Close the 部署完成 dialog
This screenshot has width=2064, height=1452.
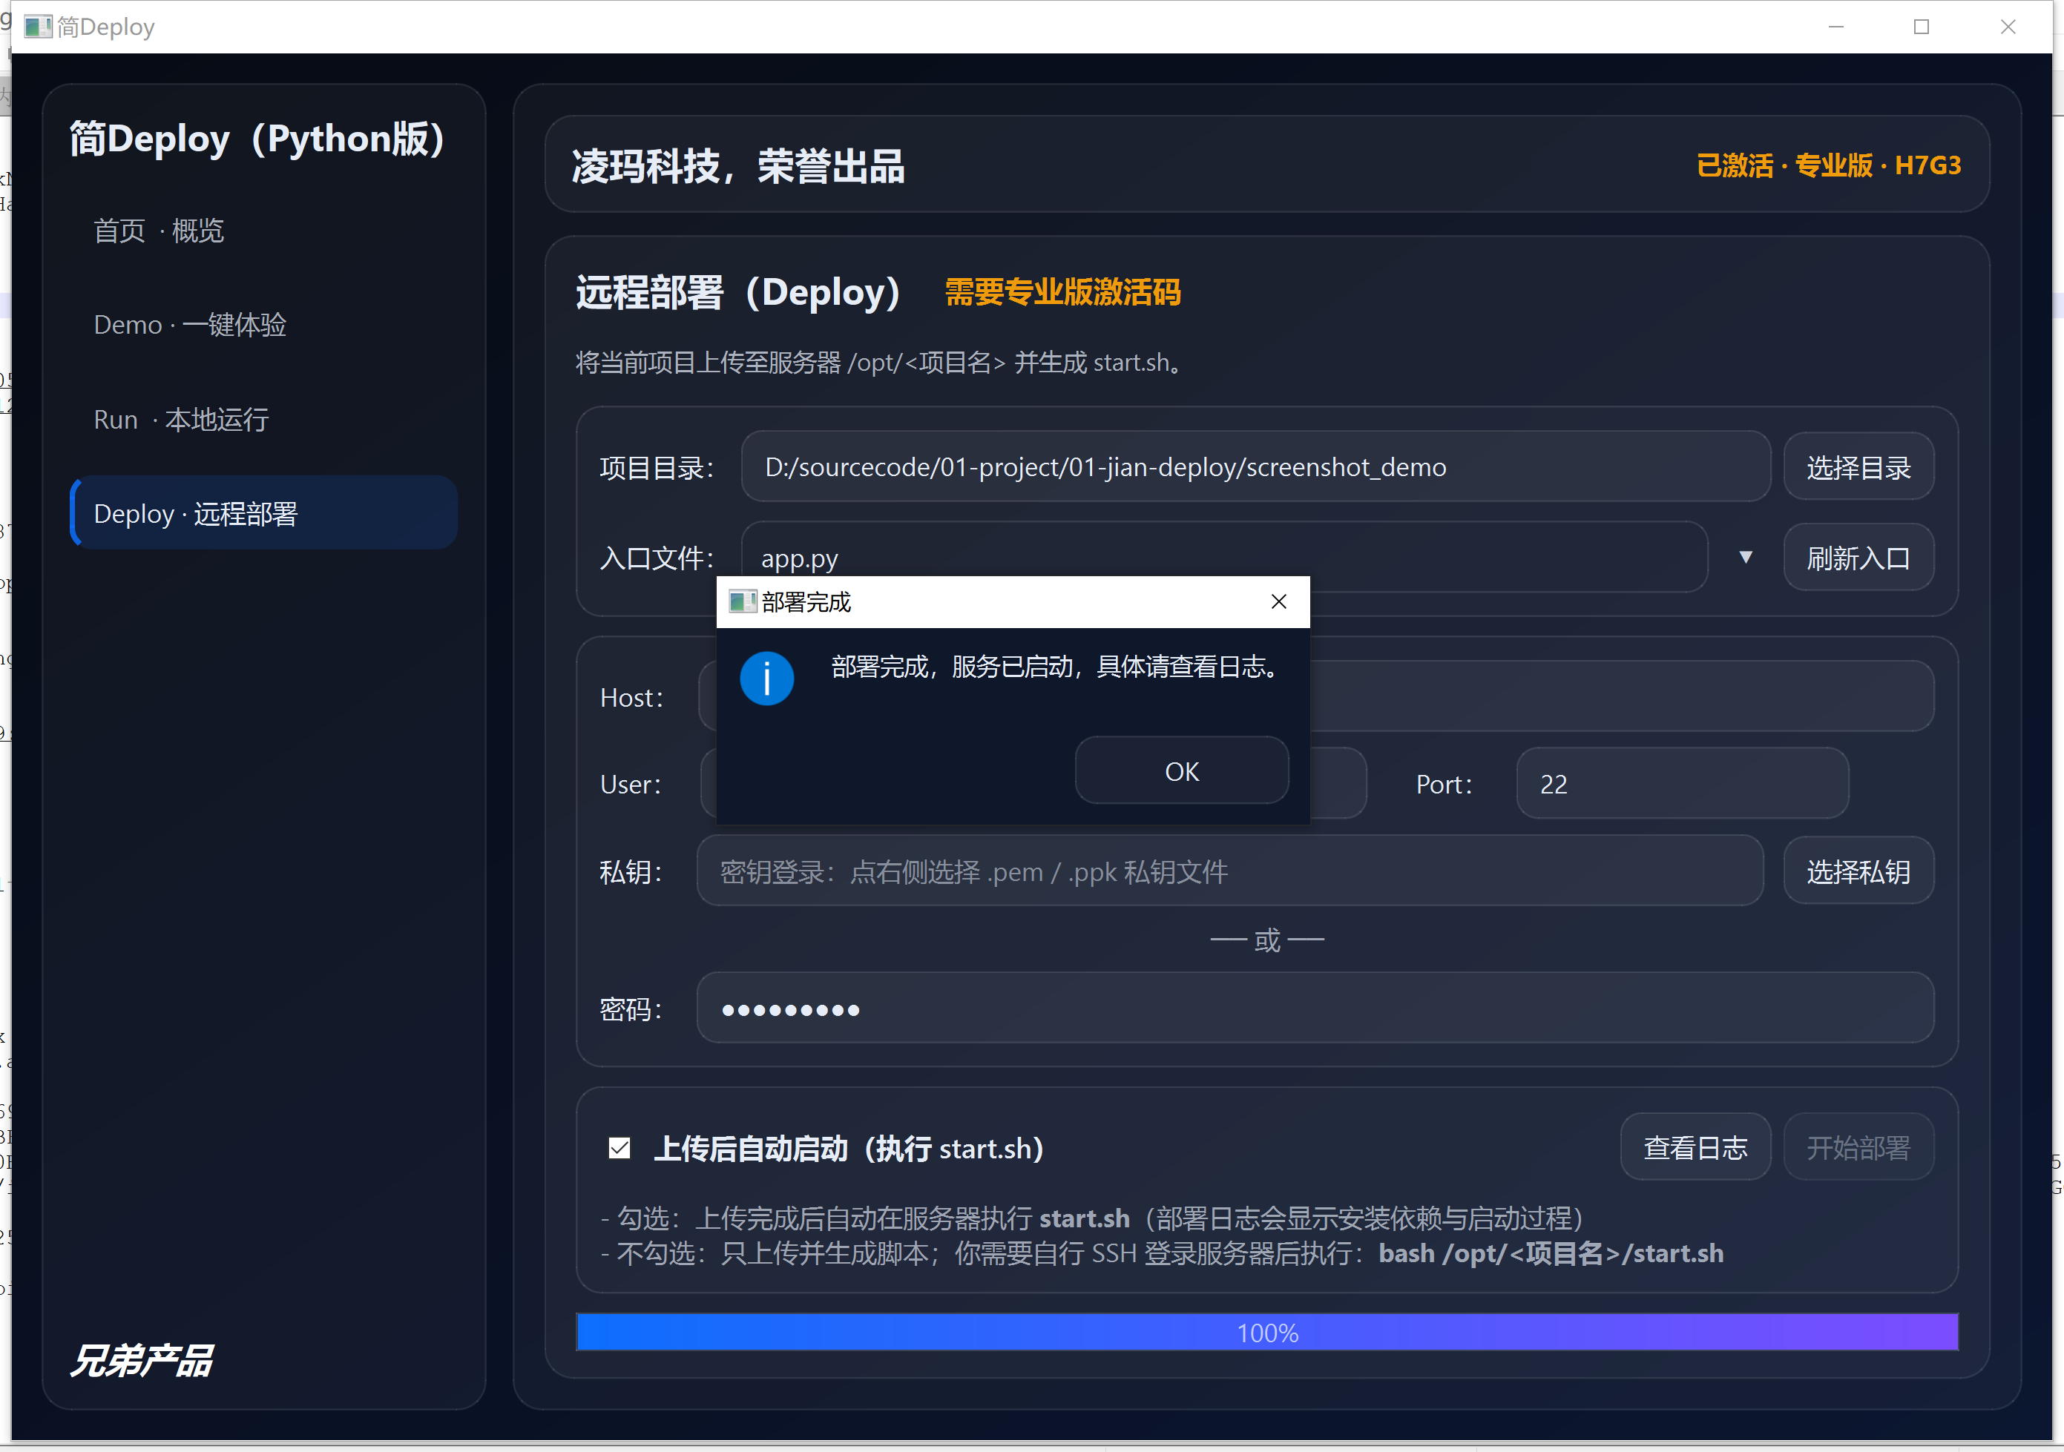(x=1278, y=601)
